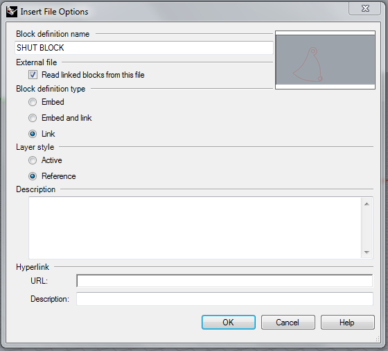Confirm with the OK button
The height and width of the screenshot is (351, 388).
point(229,323)
